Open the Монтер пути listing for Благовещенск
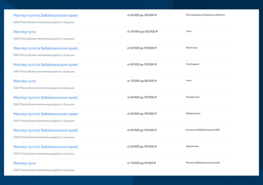 tap(46, 15)
